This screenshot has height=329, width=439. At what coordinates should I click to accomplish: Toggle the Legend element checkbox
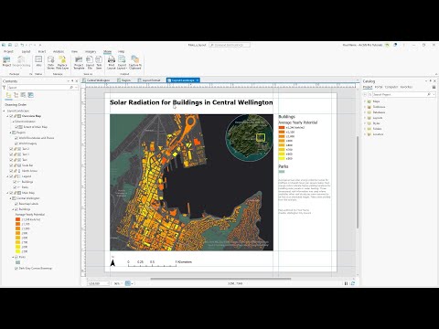coord(11,176)
